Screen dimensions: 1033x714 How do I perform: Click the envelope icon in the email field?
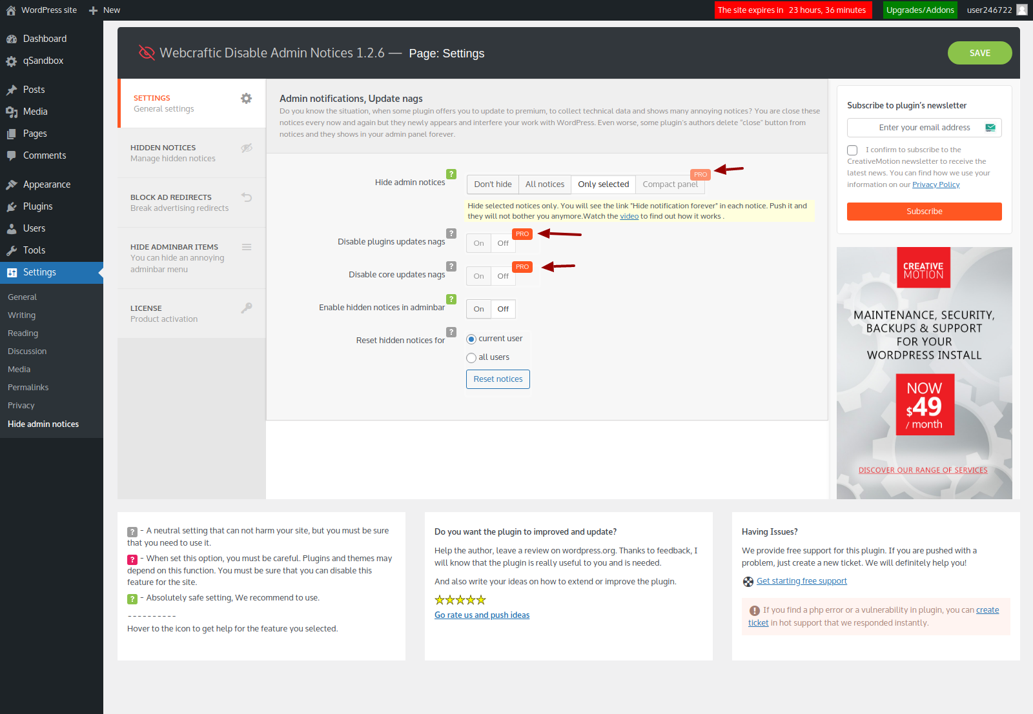point(990,127)
